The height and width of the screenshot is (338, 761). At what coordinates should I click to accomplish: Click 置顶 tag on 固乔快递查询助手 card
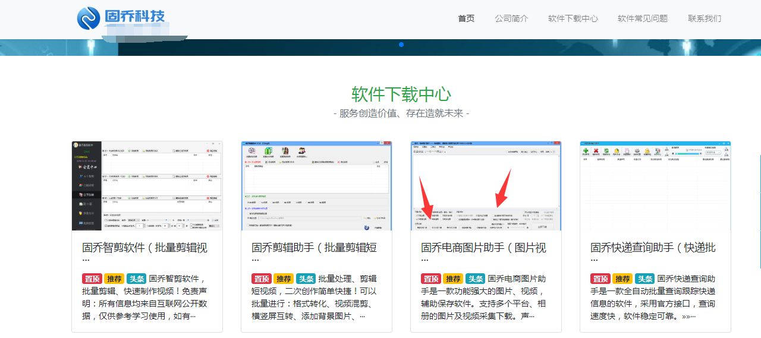click(600, 279)
